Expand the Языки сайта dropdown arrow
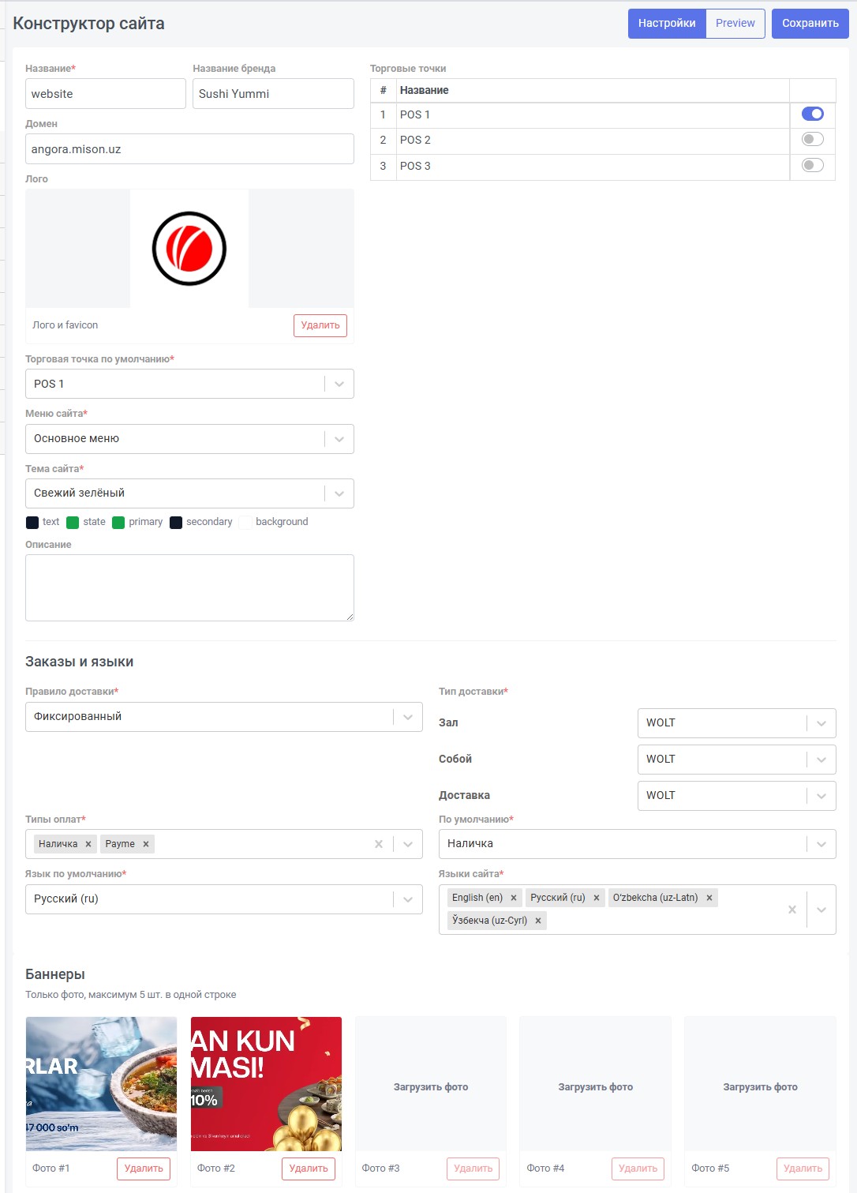The width and height of the screenshot is (857, 1193). pos(821,910)
